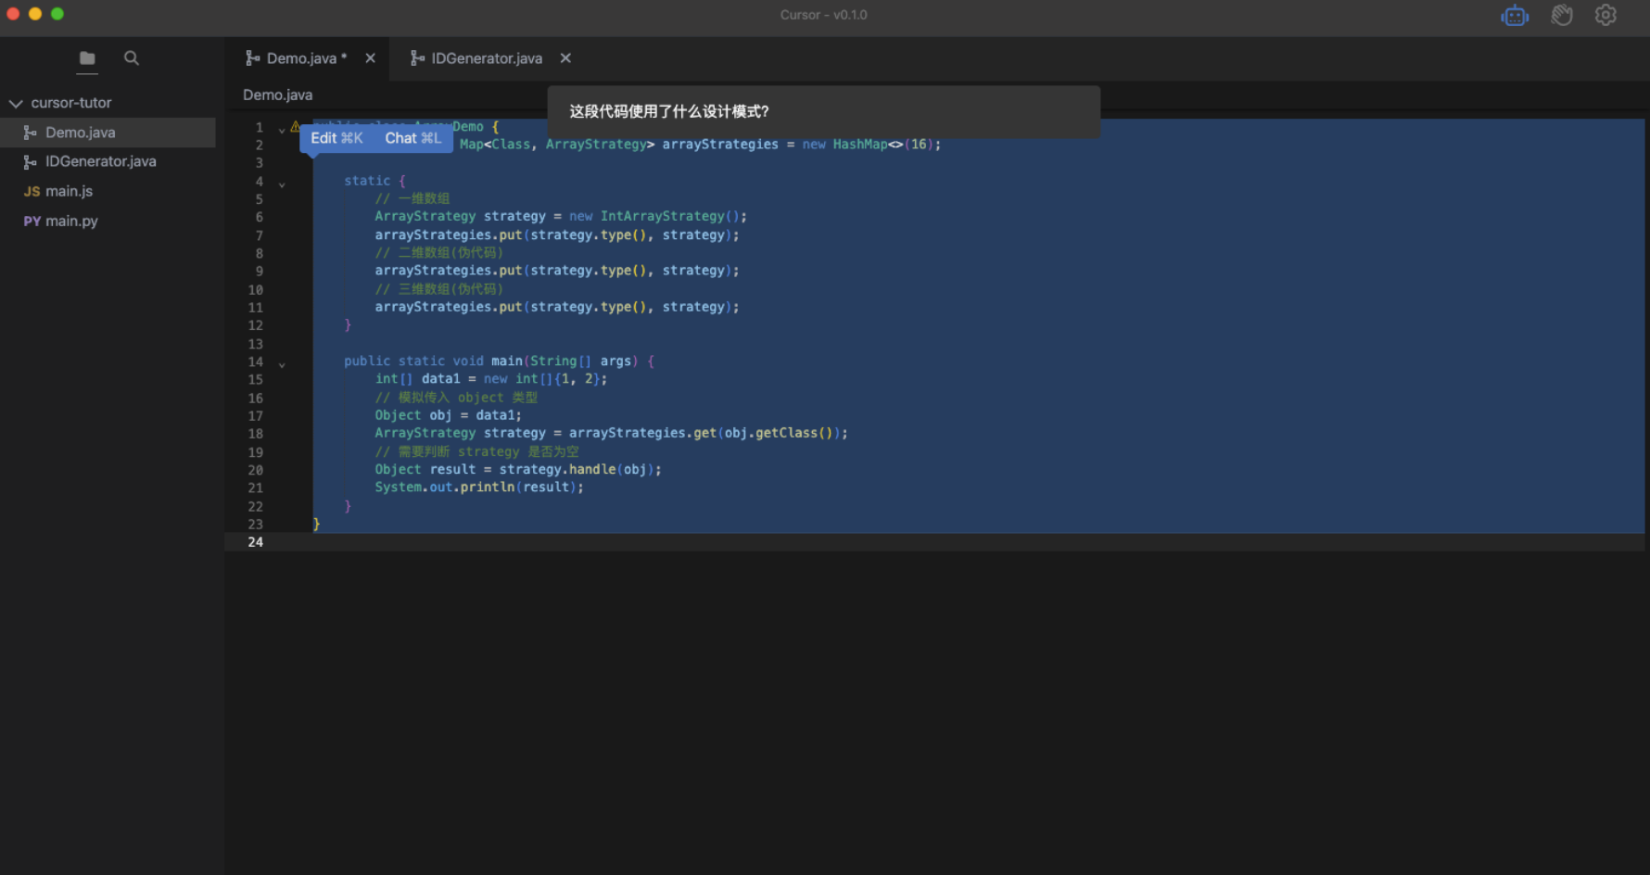Focus the chat prompt input box

(824, 111)
